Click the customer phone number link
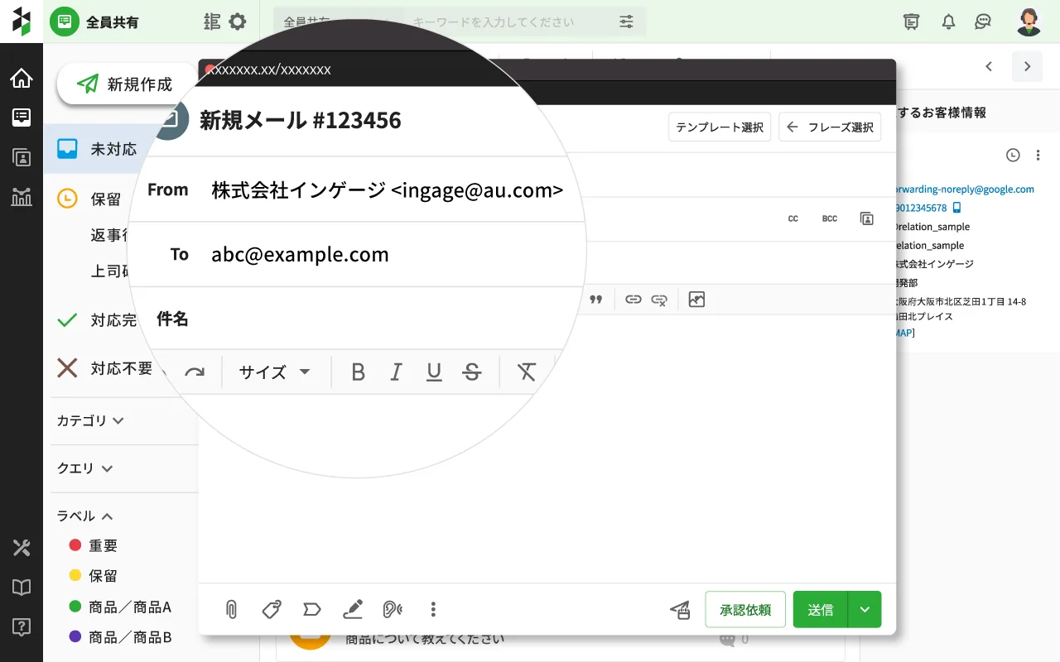The image size is (1060, 662). pos(922,208)
